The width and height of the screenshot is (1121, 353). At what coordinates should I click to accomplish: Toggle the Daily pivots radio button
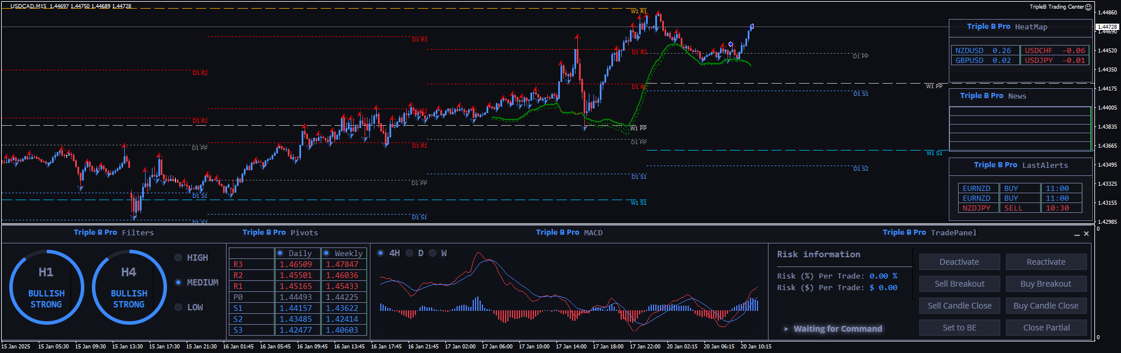click(280, 253)
